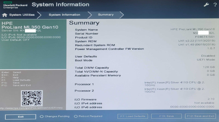Click the Hewlett Packard Enterprise logo
The width and height of the screenshot is (219, 122).
click(x=15, y=5)
